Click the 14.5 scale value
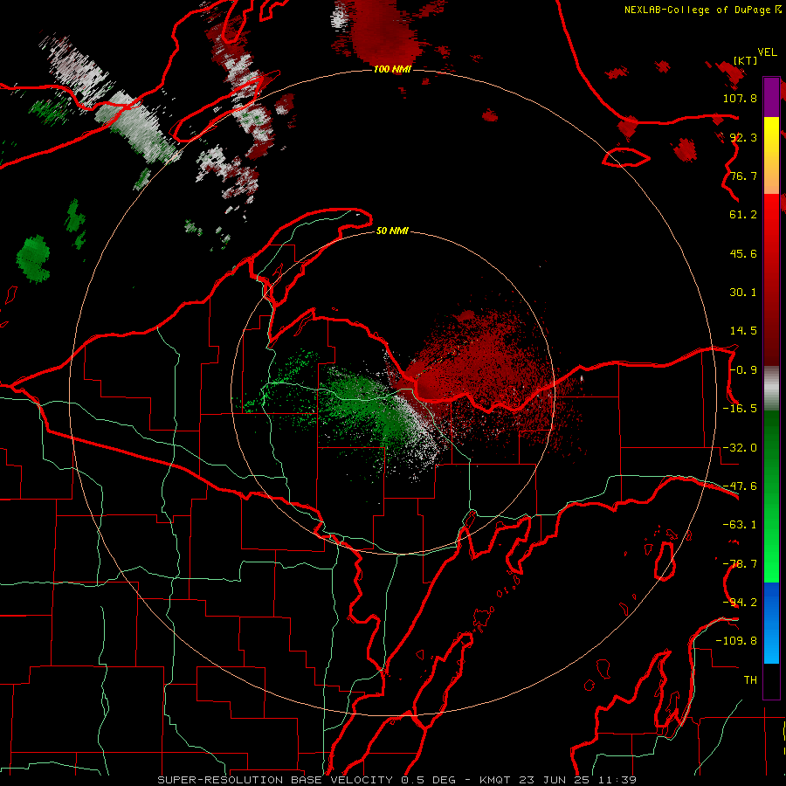This screenshot has height=786, width=786. [743, 331]
